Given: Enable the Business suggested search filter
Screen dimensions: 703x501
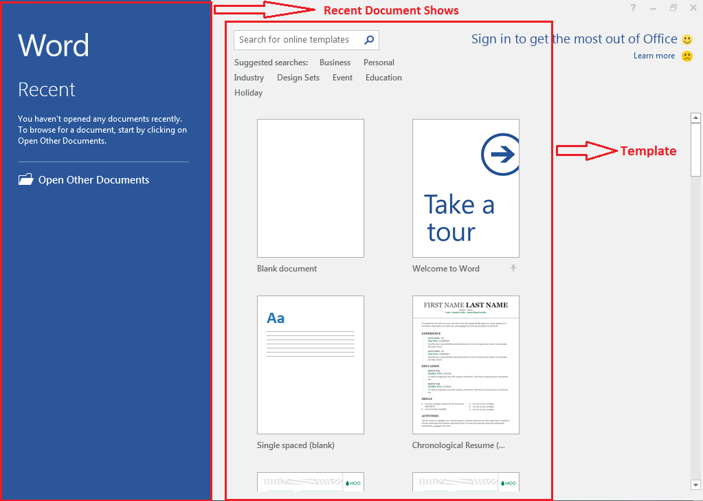Looking at the screenshot, I should click(x=335, y=62).
